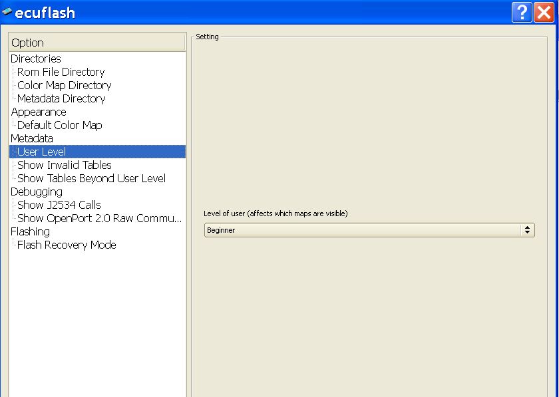Select Rom File Directory option
The image size is (559, 397).
61,72
